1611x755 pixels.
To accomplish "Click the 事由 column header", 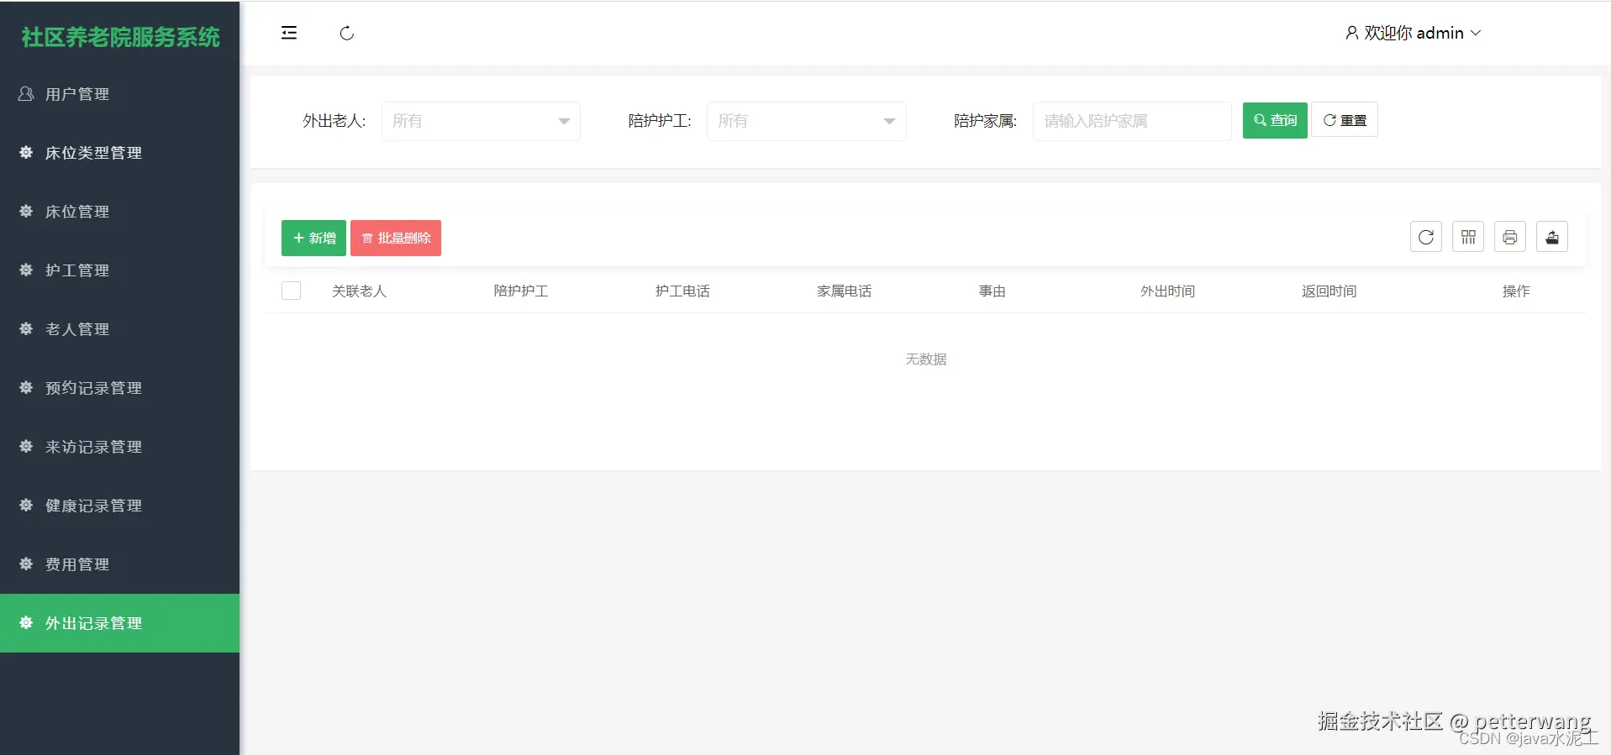I will tap(992, 291).
